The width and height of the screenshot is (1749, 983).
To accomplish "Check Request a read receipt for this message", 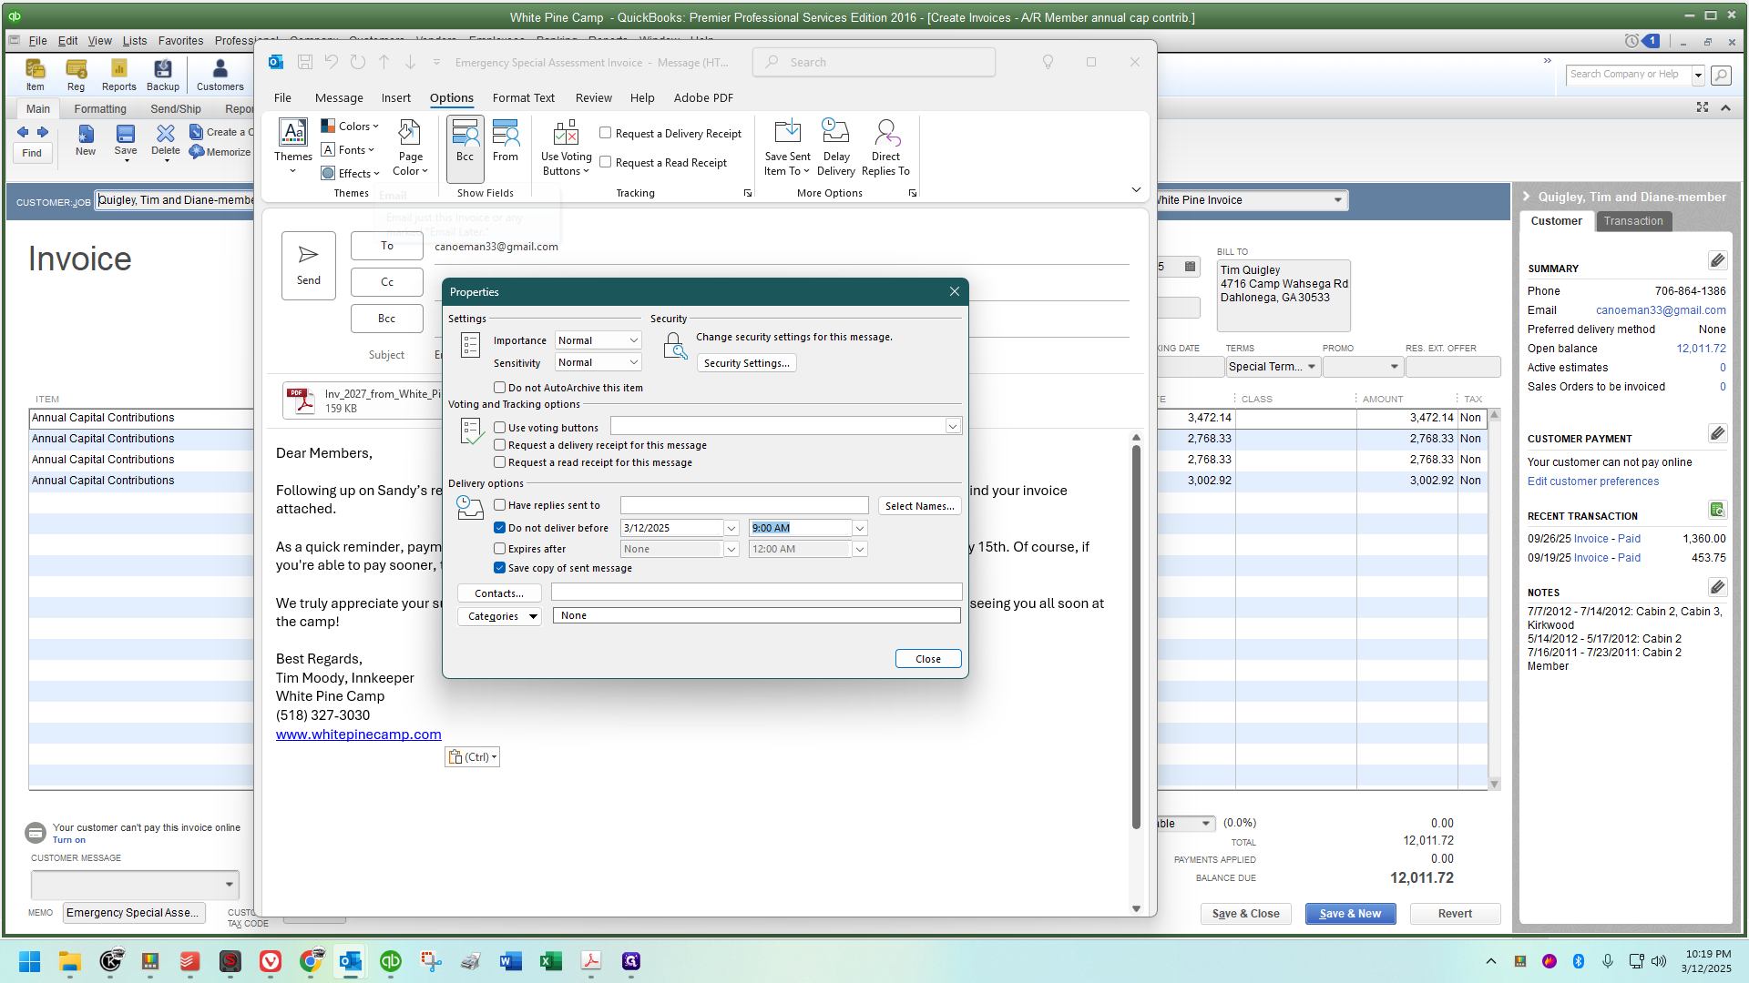I will tap(499, 462).
